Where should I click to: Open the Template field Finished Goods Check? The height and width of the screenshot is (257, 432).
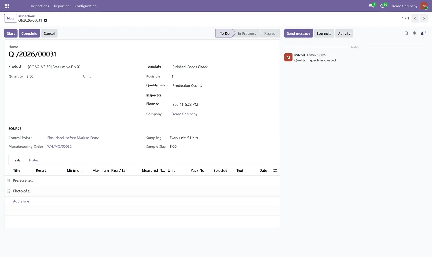223,67
